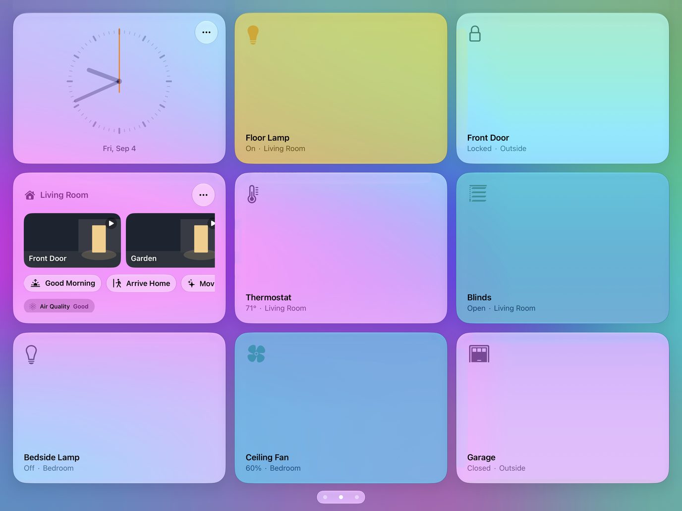Screen dimensions: 682x511
Task: Run the Arrive Home scene
Action: pos(141,283)
